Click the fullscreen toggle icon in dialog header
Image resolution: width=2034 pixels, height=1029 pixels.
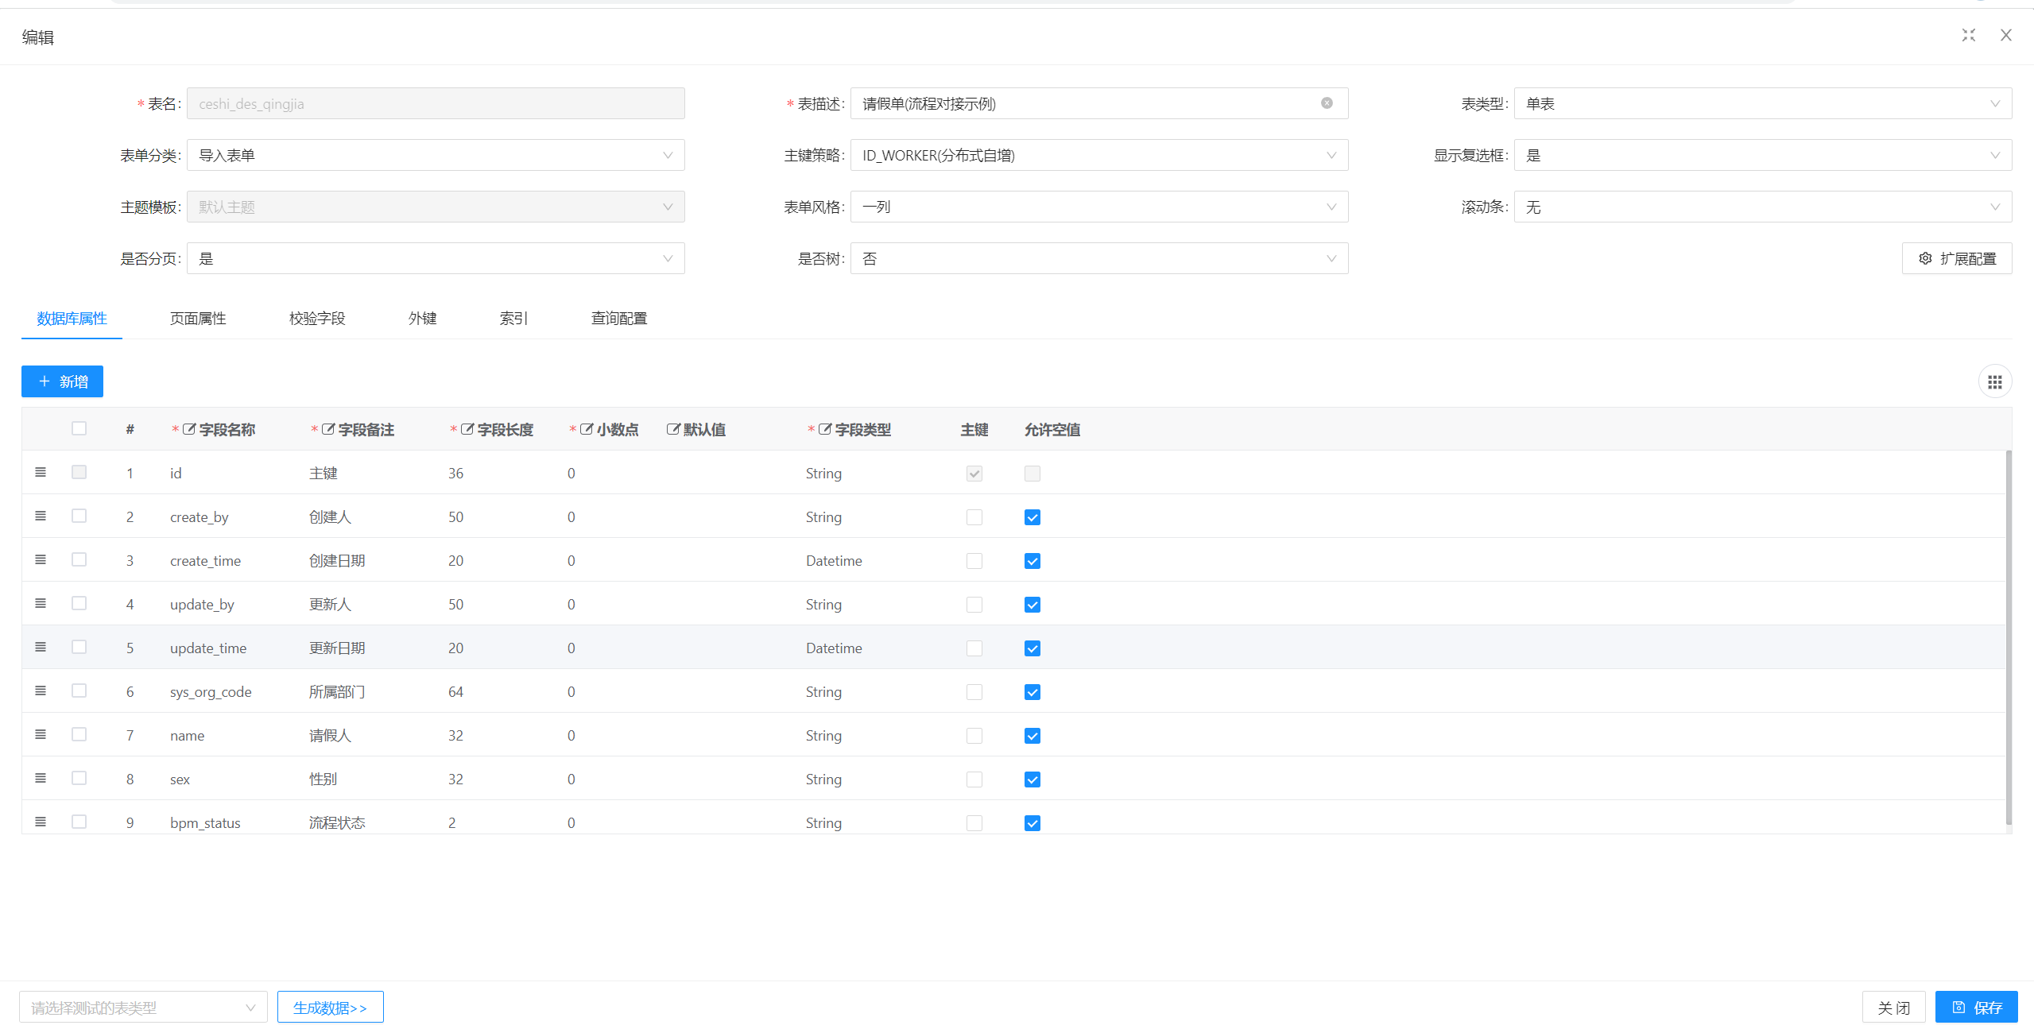tap(1968, 36)
